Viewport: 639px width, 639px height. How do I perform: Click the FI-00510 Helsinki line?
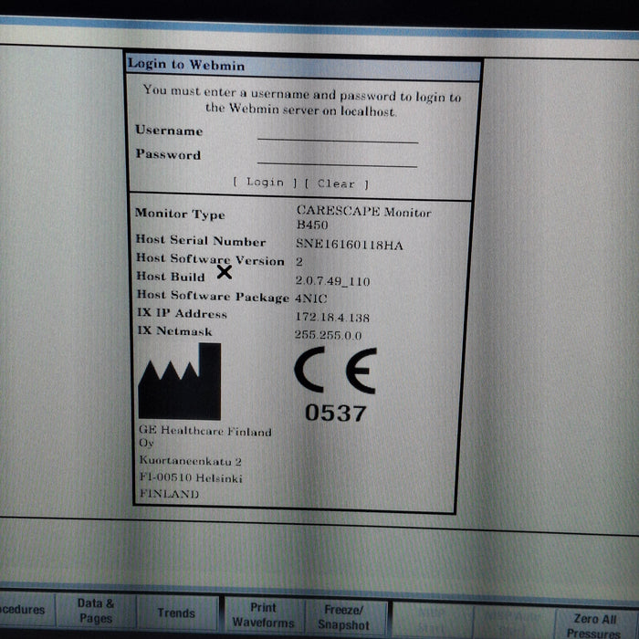click(191, 477)
